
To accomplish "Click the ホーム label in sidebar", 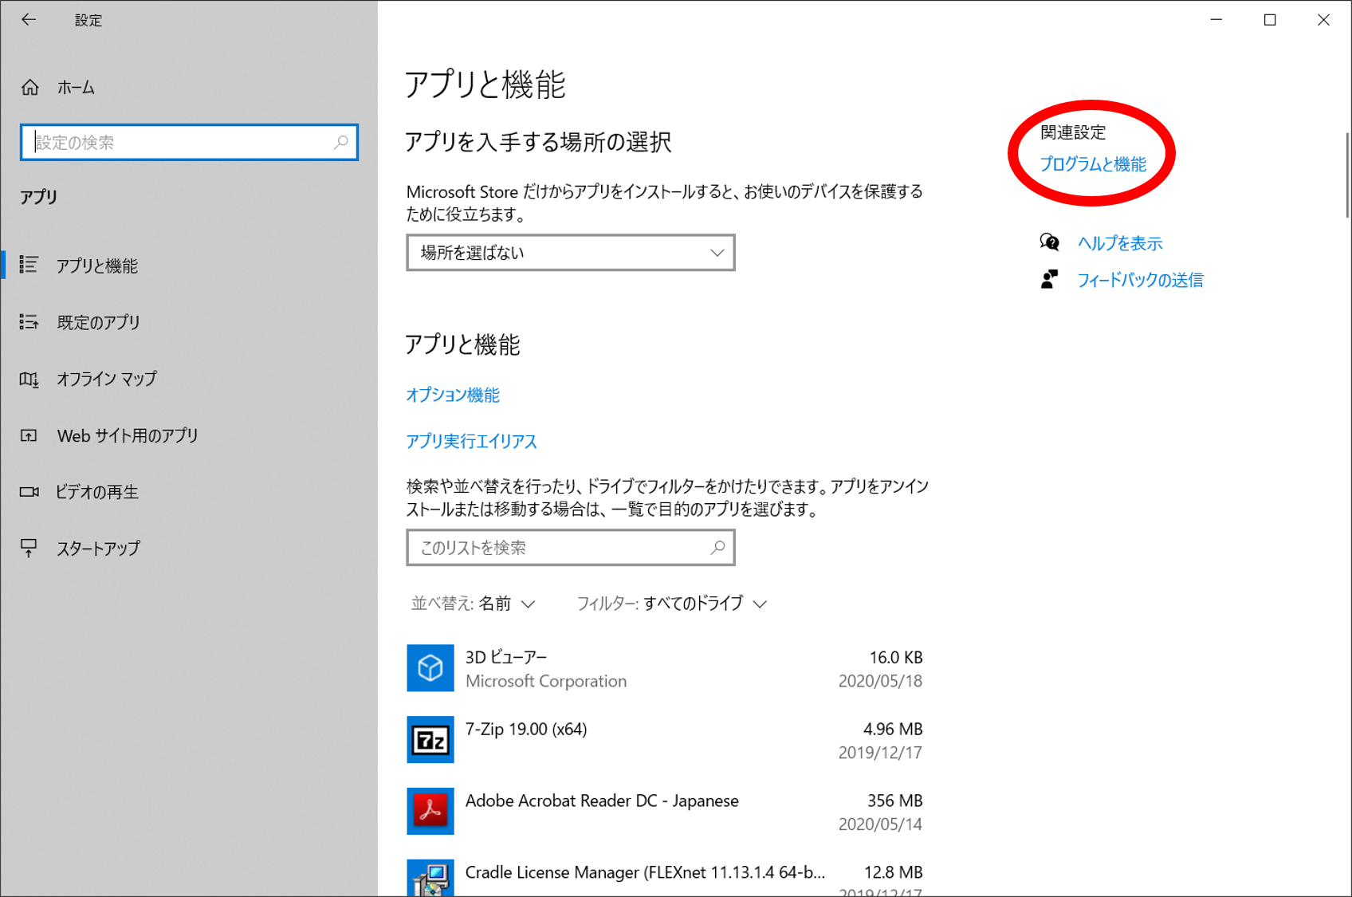I will pyautogui.click(x=76, y=88).
